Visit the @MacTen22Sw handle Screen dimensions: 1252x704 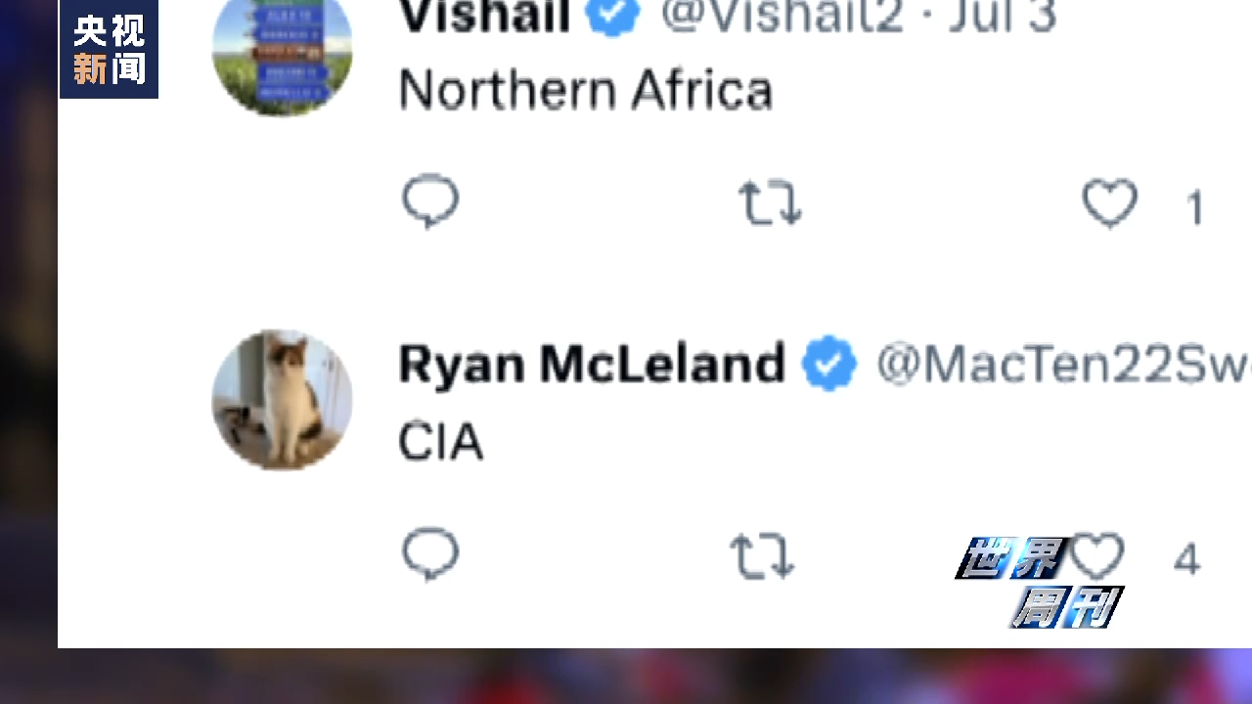[x=1061, y=365]
